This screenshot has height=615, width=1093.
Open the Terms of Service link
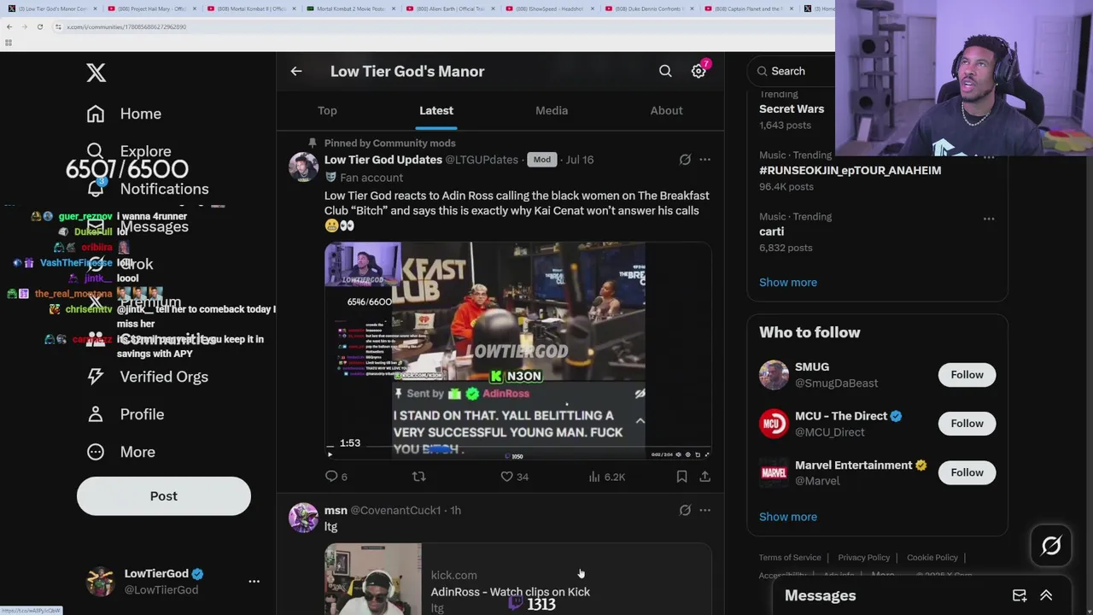click(x=790, y=558)
